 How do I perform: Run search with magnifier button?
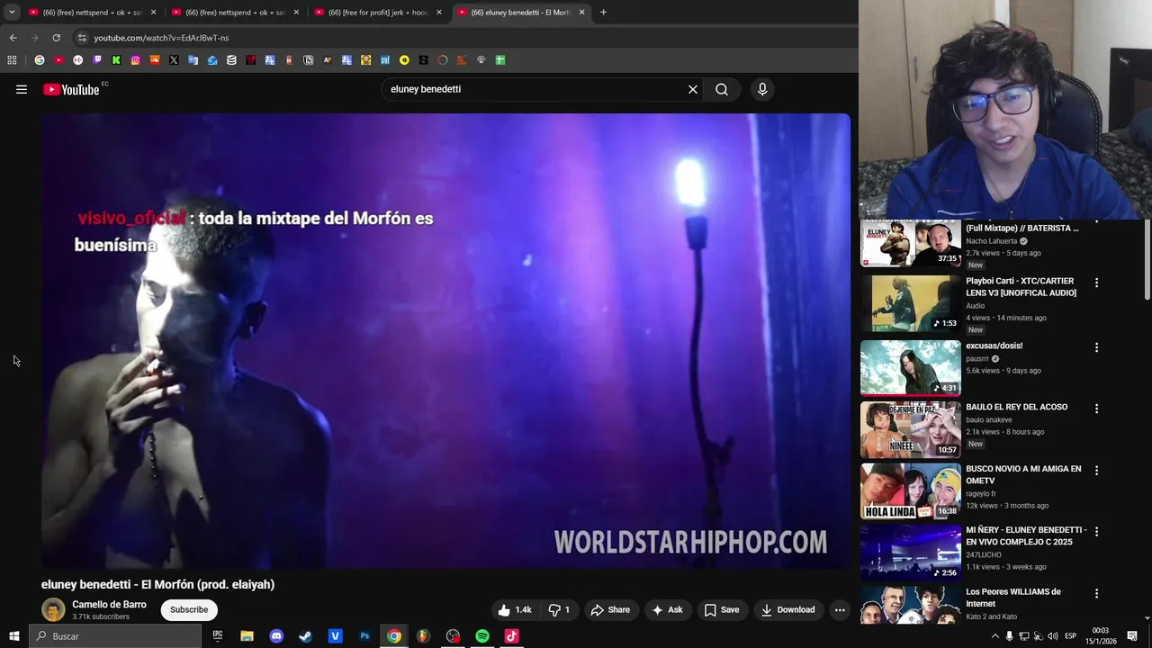722,89
